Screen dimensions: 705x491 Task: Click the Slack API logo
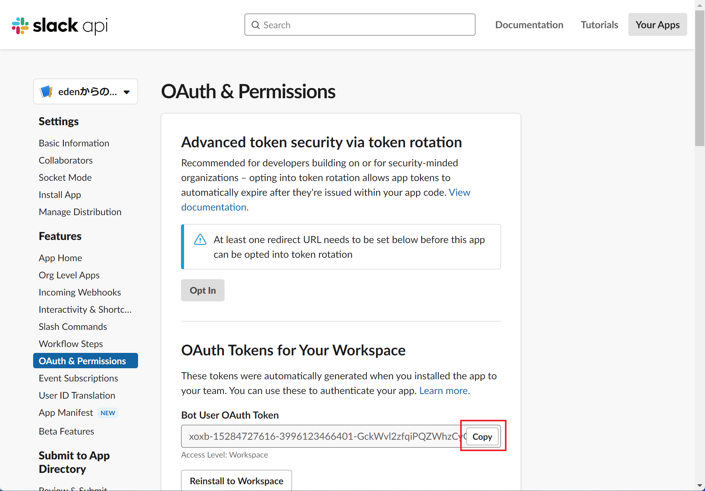(x=60, y=25)
